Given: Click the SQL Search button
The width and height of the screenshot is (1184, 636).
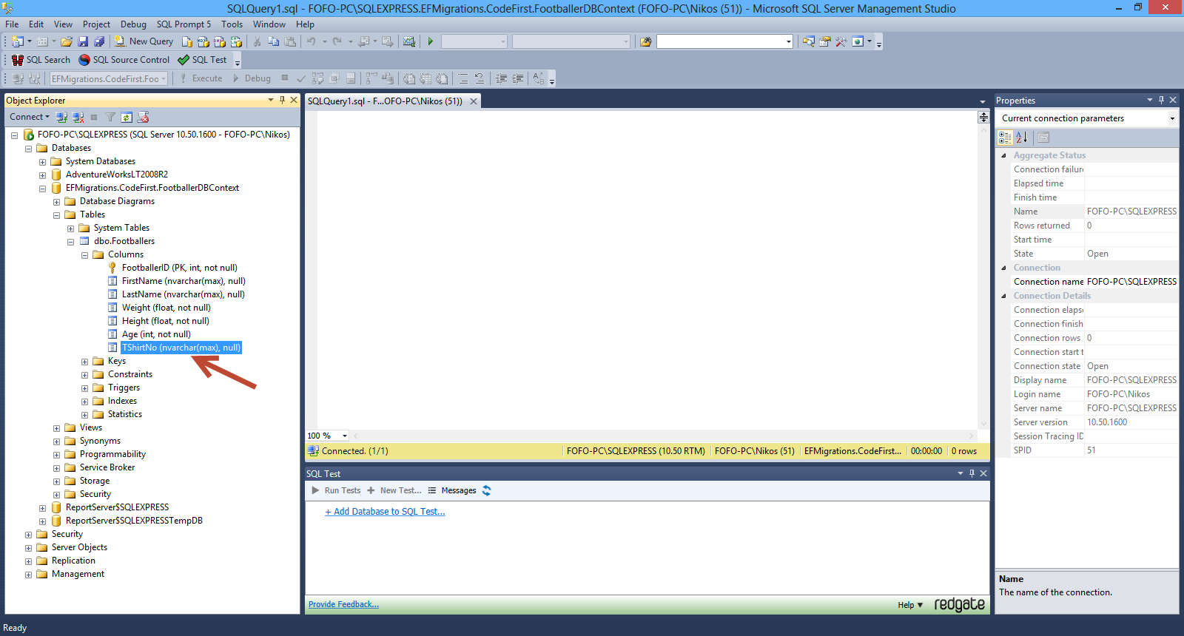Looking at the screenshot, I should [x=41, y=60].
